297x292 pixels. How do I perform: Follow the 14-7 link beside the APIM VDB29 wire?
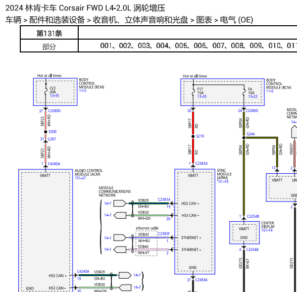(x=108, y=203)
